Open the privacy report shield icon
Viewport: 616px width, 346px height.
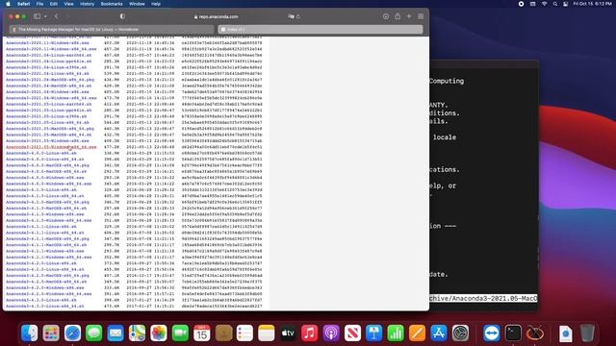(x=122, y=16)
